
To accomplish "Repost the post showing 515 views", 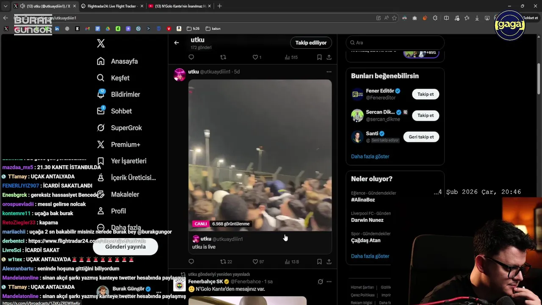I will 223,57.
